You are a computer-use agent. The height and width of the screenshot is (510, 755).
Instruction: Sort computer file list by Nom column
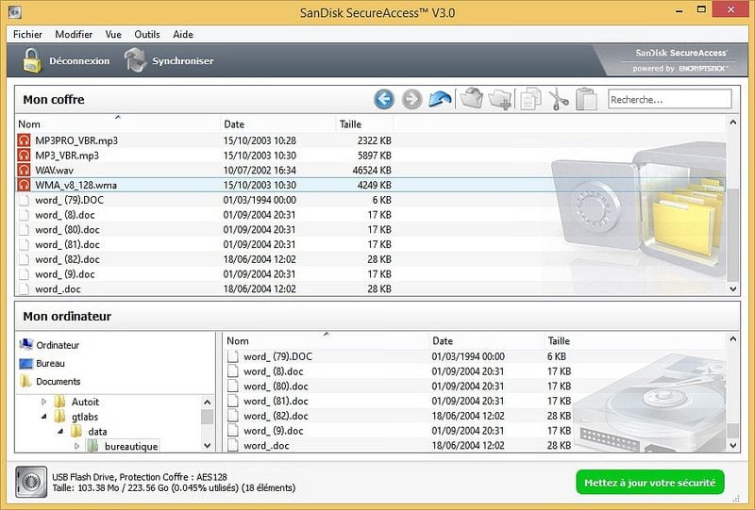tap(326, 340)
